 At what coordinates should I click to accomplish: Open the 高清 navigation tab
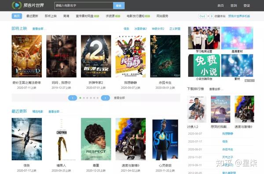[66, 16]
